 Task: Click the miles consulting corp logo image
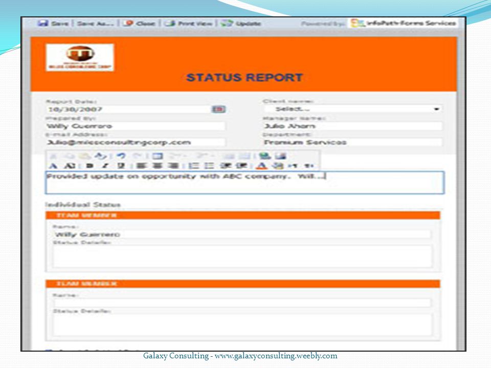80,57
